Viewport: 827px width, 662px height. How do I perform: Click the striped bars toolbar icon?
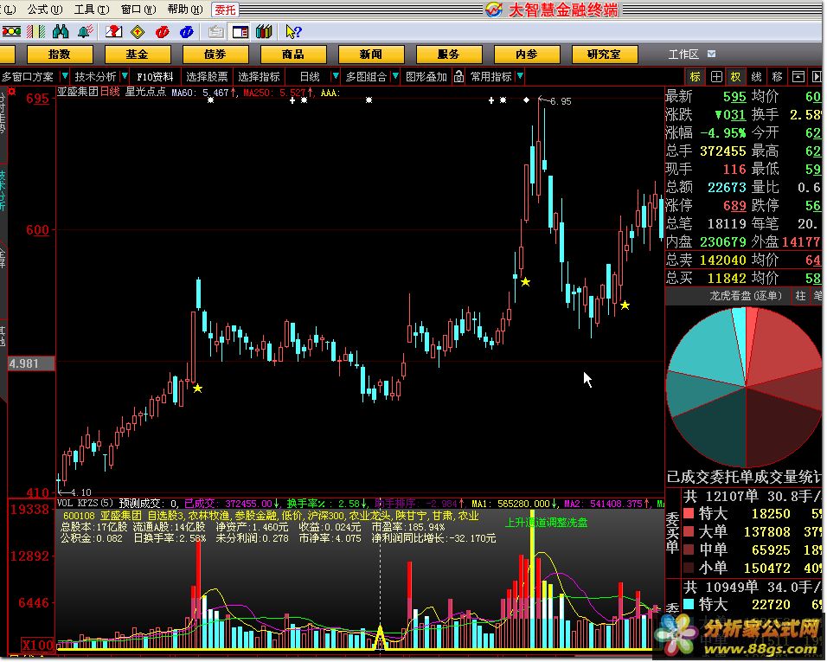pos(35,32)
